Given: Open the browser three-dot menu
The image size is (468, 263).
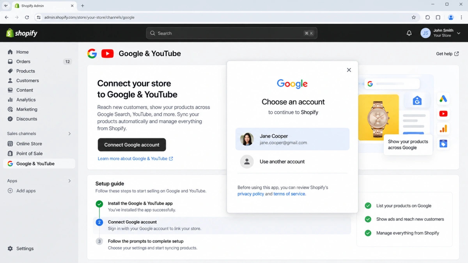Looking at the screenshot, I should coord(461,17).
